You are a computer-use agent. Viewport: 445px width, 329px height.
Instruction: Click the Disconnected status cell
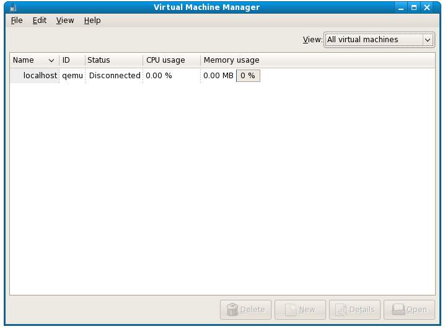click(115, 76)
